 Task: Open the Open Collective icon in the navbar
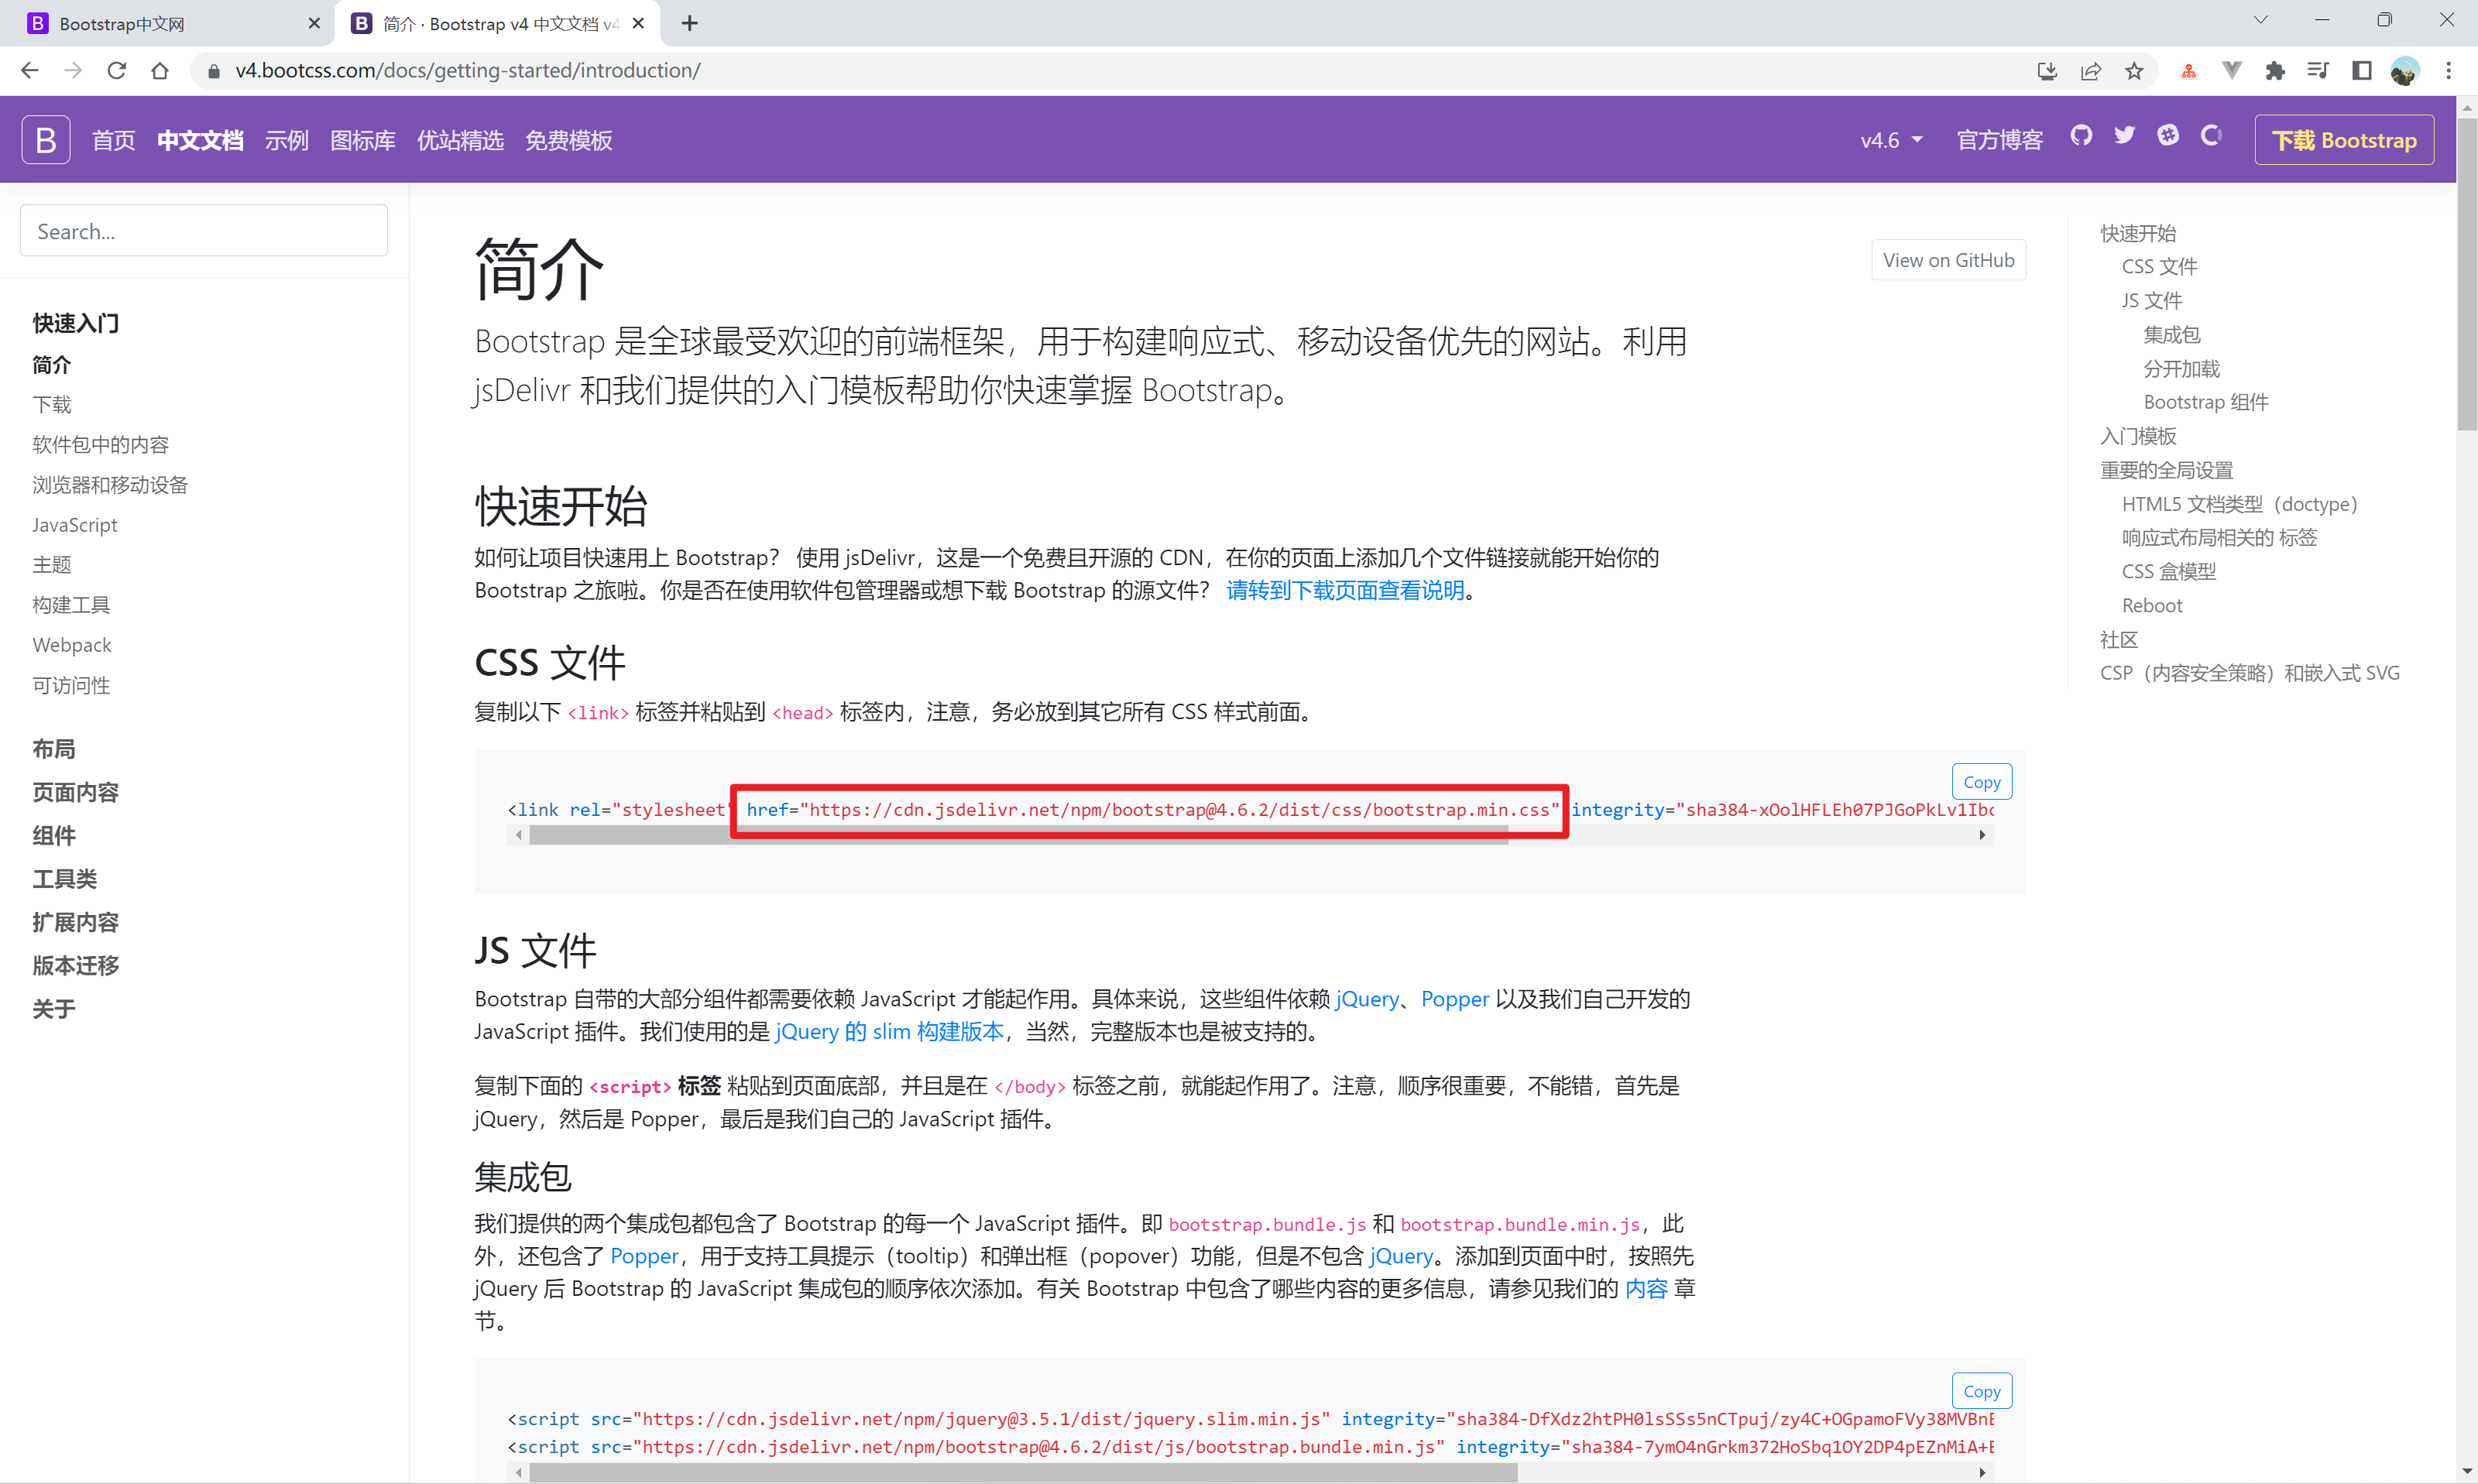click(x=2210, y=138)
